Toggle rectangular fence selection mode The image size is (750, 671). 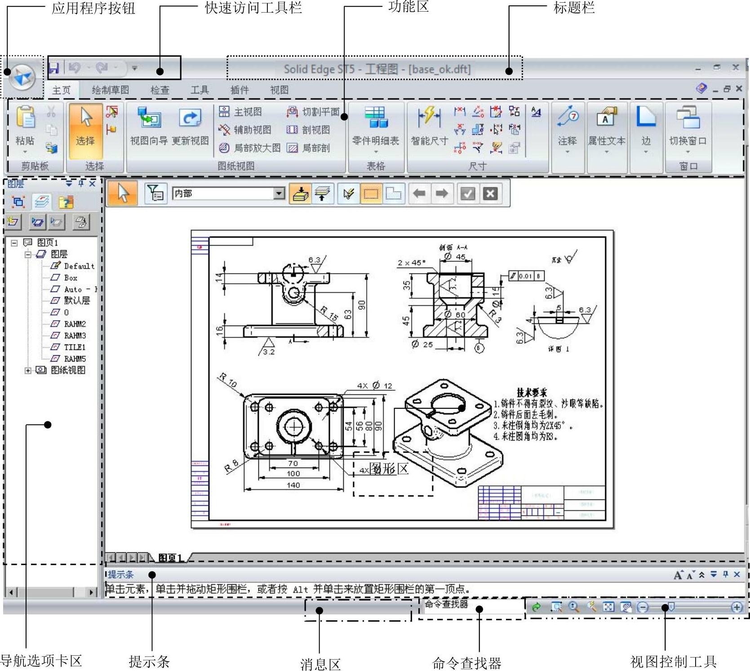pos(371,194)
